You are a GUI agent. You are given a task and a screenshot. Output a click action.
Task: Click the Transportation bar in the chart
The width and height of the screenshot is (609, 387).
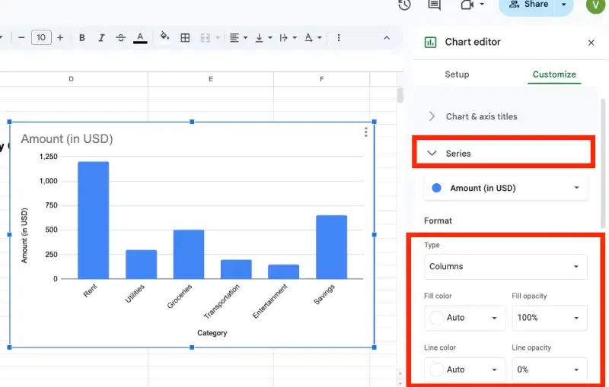click(236, 269)
